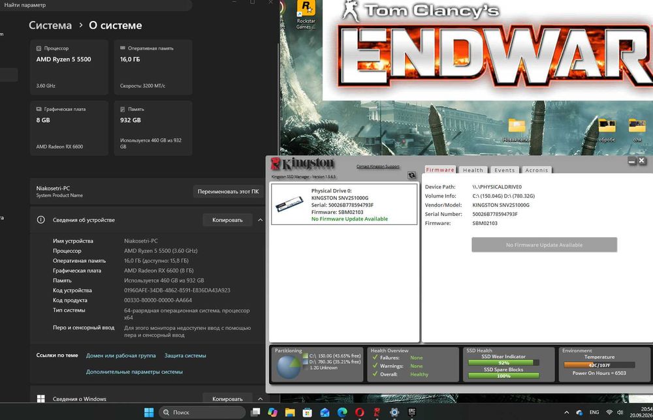Go to Система breadcrumb
The width and height of the screenshot is (653, 420).
[50, 25]
